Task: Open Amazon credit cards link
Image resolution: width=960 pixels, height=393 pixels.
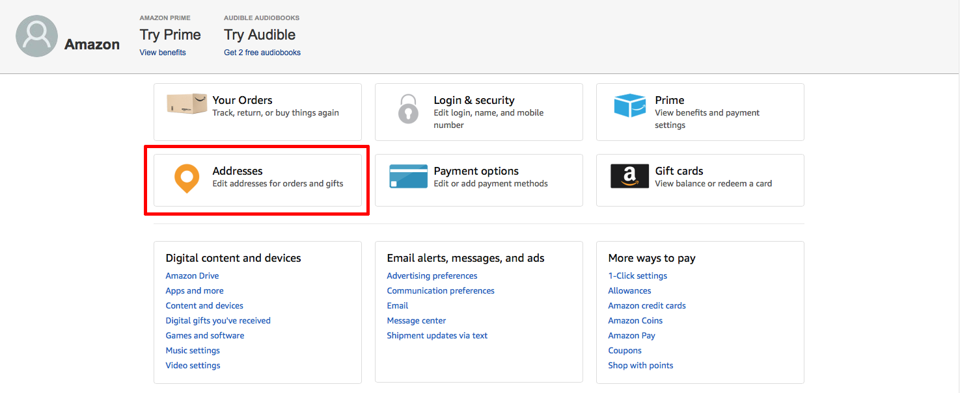Action: [647, 306]
